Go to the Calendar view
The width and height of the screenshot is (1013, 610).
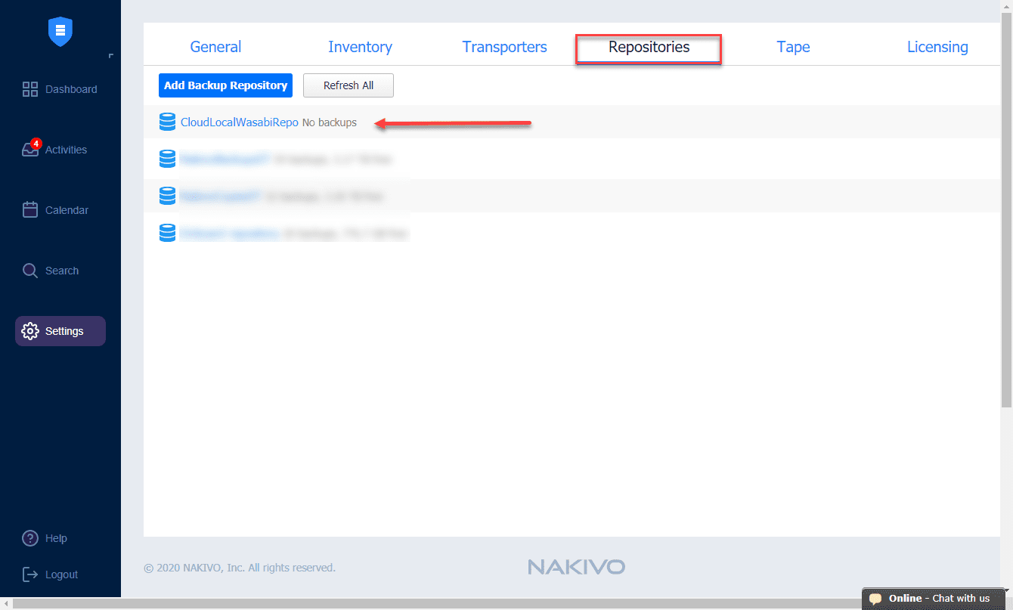[55, 210]
